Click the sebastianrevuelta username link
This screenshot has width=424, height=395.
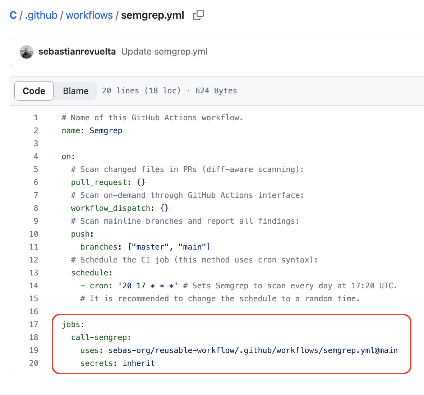[77, 52]
